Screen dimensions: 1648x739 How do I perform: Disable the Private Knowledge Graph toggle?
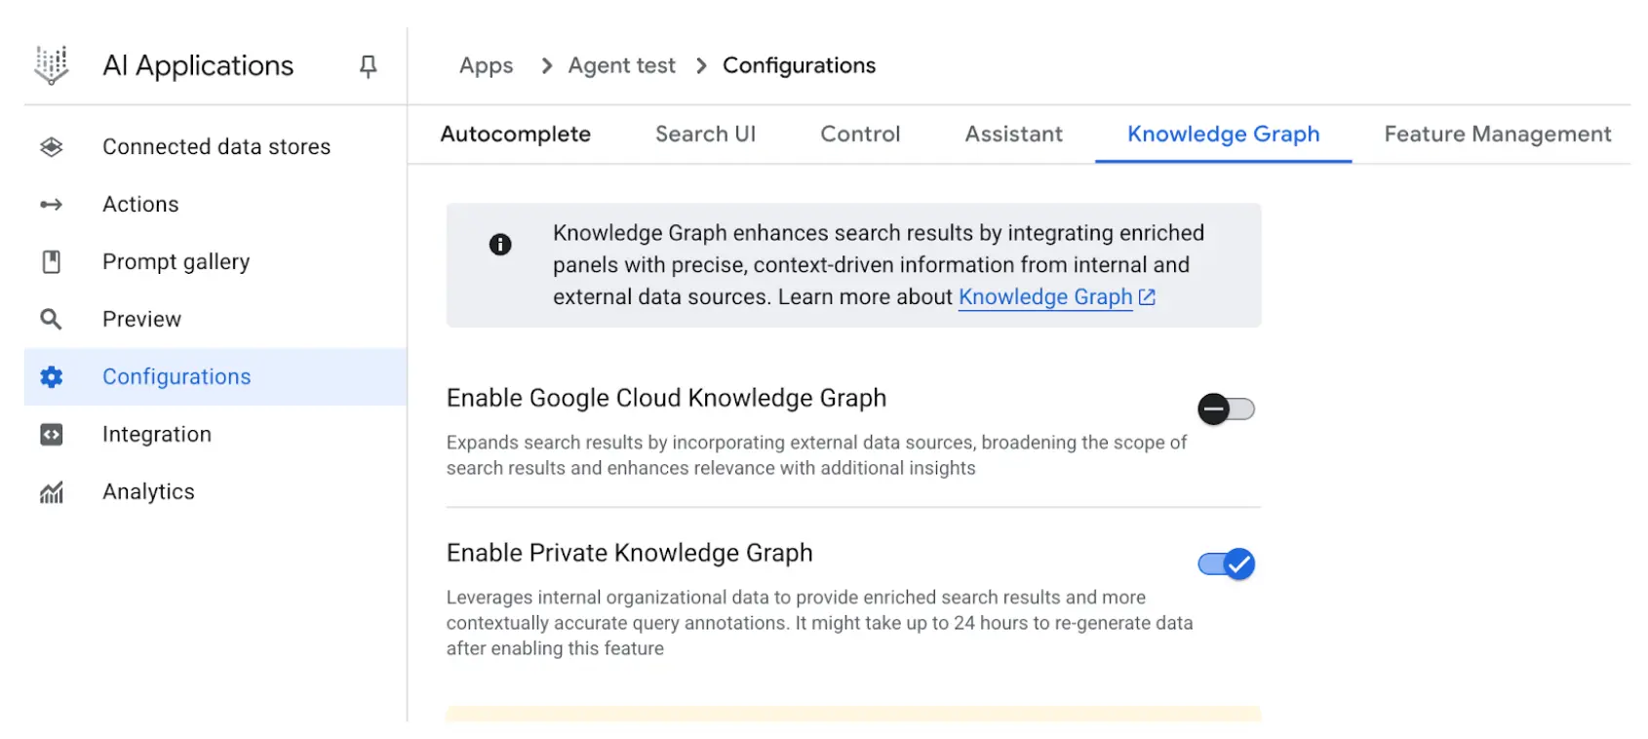pos(1226,564)
